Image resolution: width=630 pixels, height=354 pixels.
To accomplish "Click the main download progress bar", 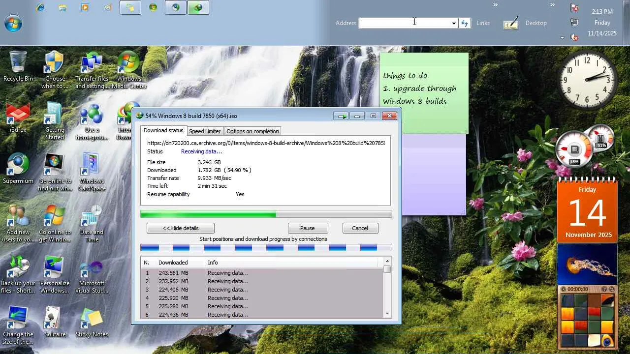I will pos(266,214).
